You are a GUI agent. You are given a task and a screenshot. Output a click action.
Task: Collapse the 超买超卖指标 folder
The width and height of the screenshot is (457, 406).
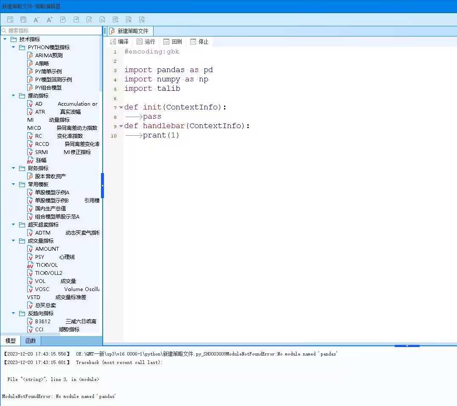click(14, 224)
